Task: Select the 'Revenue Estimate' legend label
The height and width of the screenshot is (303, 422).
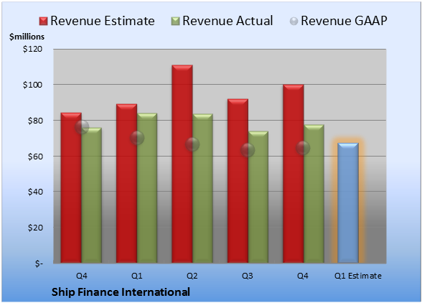Action: pos(103,21)
